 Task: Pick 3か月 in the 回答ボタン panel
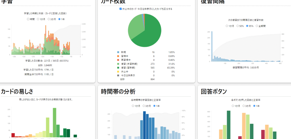click(x=244, y=106)
